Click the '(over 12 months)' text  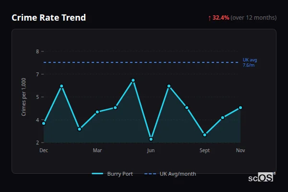[x=253, y=18]
